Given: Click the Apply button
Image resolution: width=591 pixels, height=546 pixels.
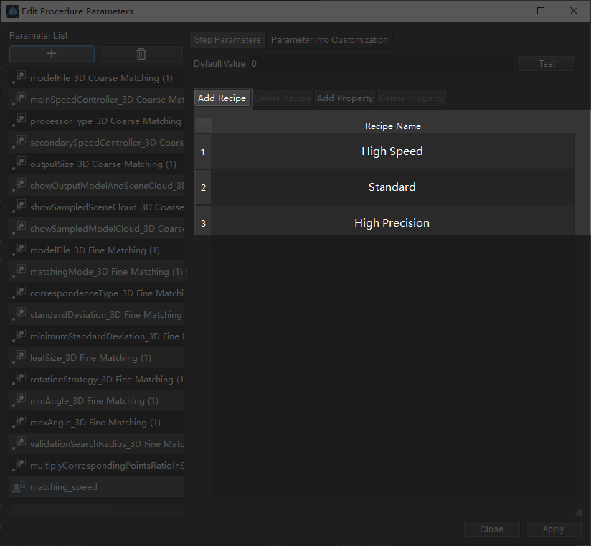Looking at the screenshot, I should [553, 529].
